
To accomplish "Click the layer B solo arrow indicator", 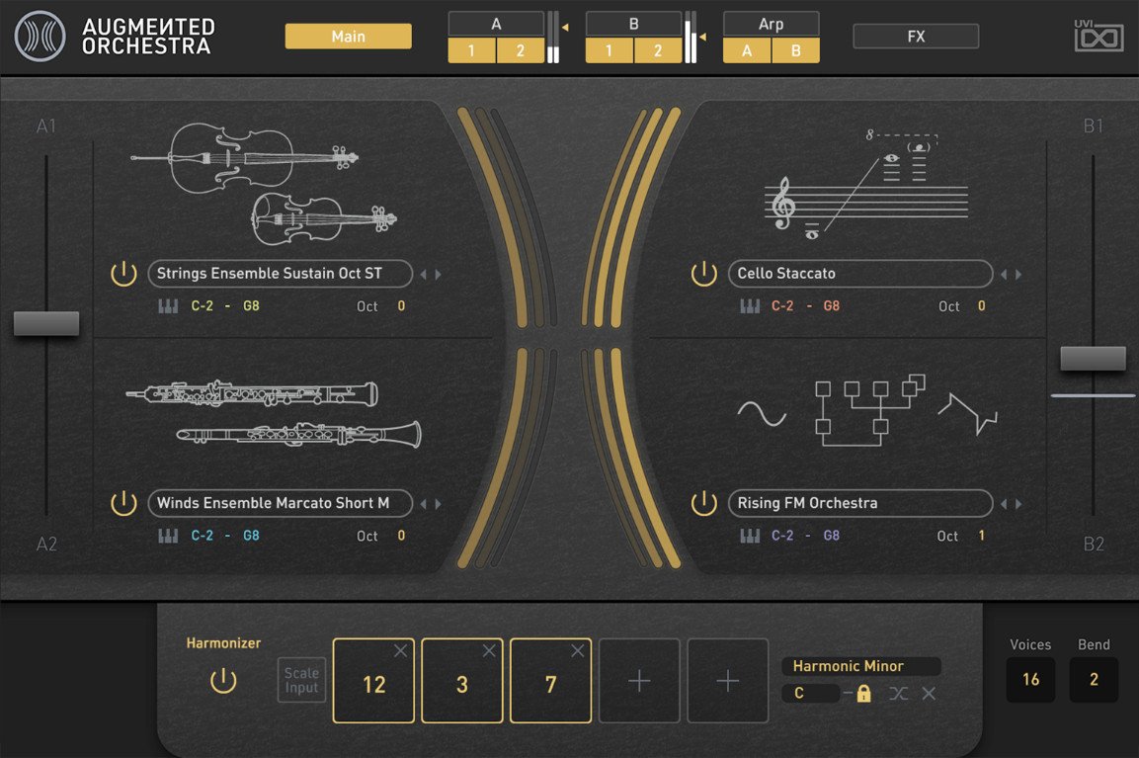I will (x=702, y=37).
